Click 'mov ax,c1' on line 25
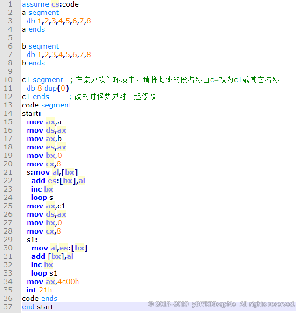The width and height of the screenshot is (296, 313). (x=46, y=206)
